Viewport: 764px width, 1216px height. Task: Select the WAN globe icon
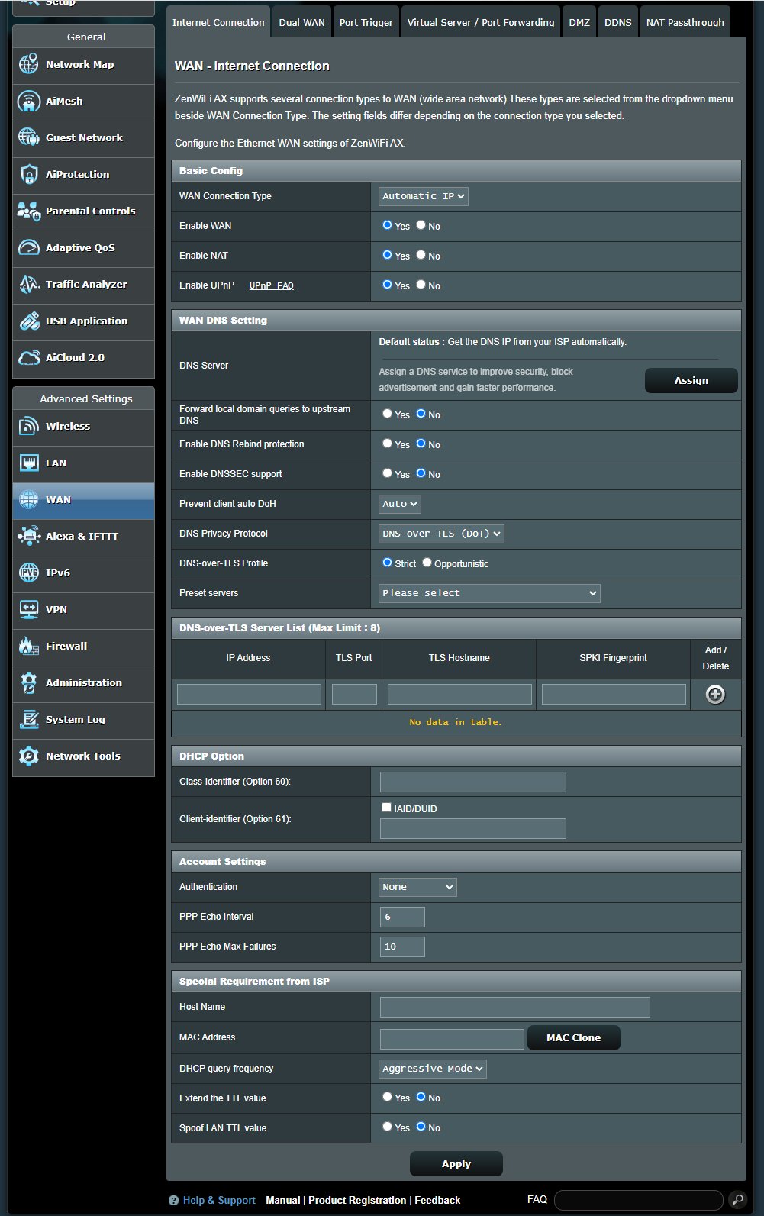tap(29, 500)
